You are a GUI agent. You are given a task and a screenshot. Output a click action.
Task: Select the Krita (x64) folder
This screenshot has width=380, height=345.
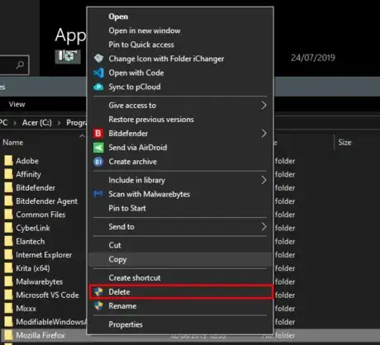tap(33, 268)
